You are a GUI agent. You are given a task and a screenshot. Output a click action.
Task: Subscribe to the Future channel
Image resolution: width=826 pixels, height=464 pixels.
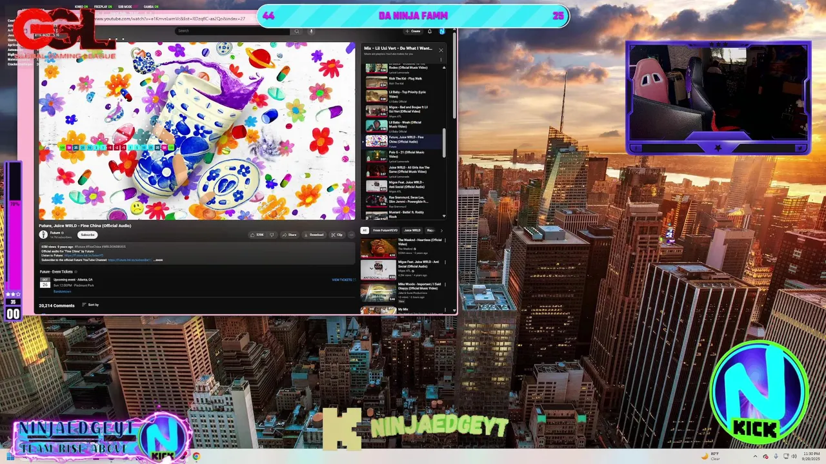pos(88,235)
